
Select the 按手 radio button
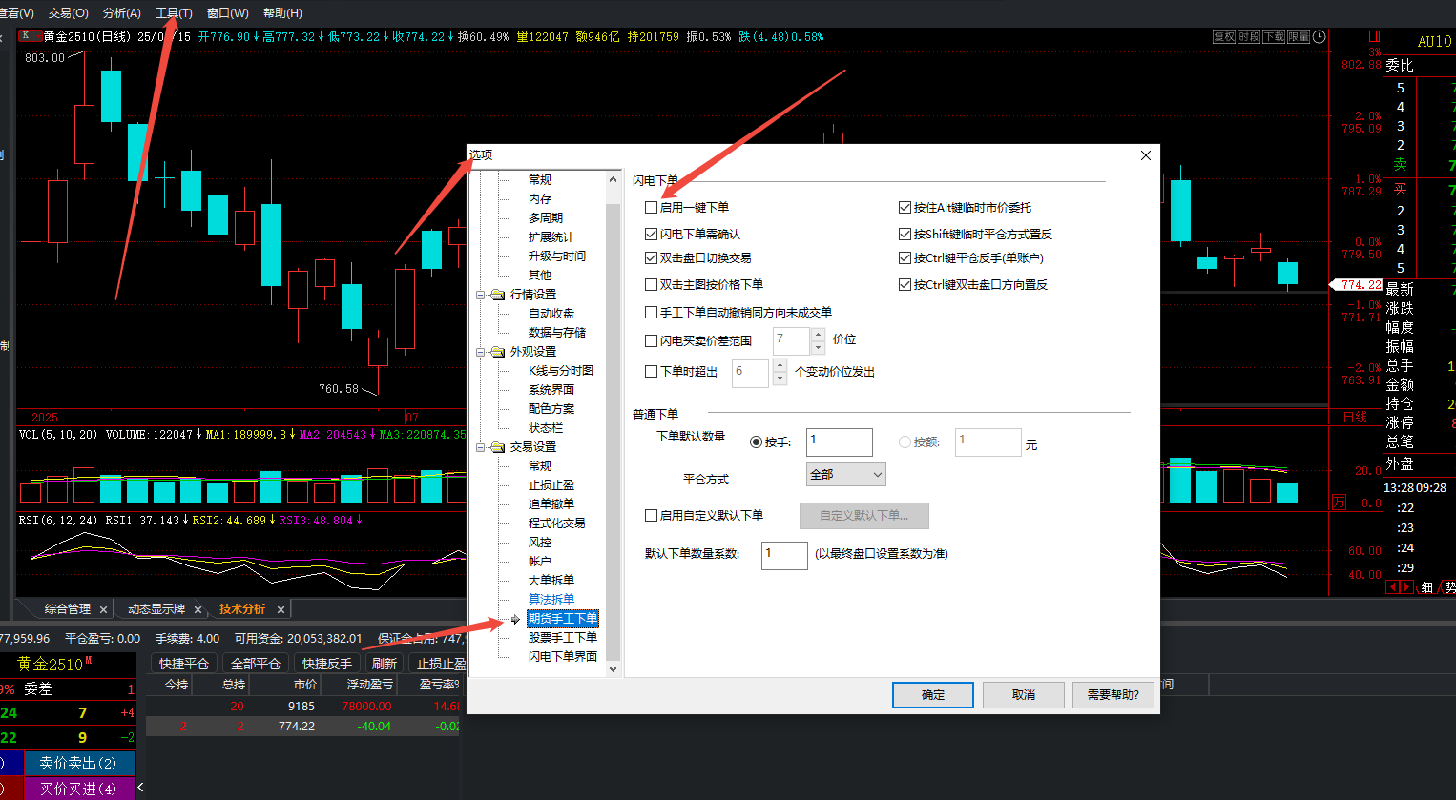point(757,442)
